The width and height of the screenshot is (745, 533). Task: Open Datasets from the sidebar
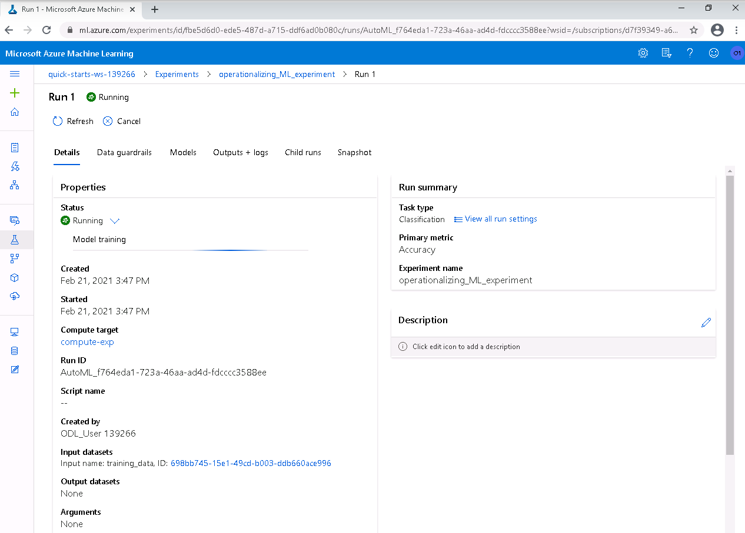[15, 220]
